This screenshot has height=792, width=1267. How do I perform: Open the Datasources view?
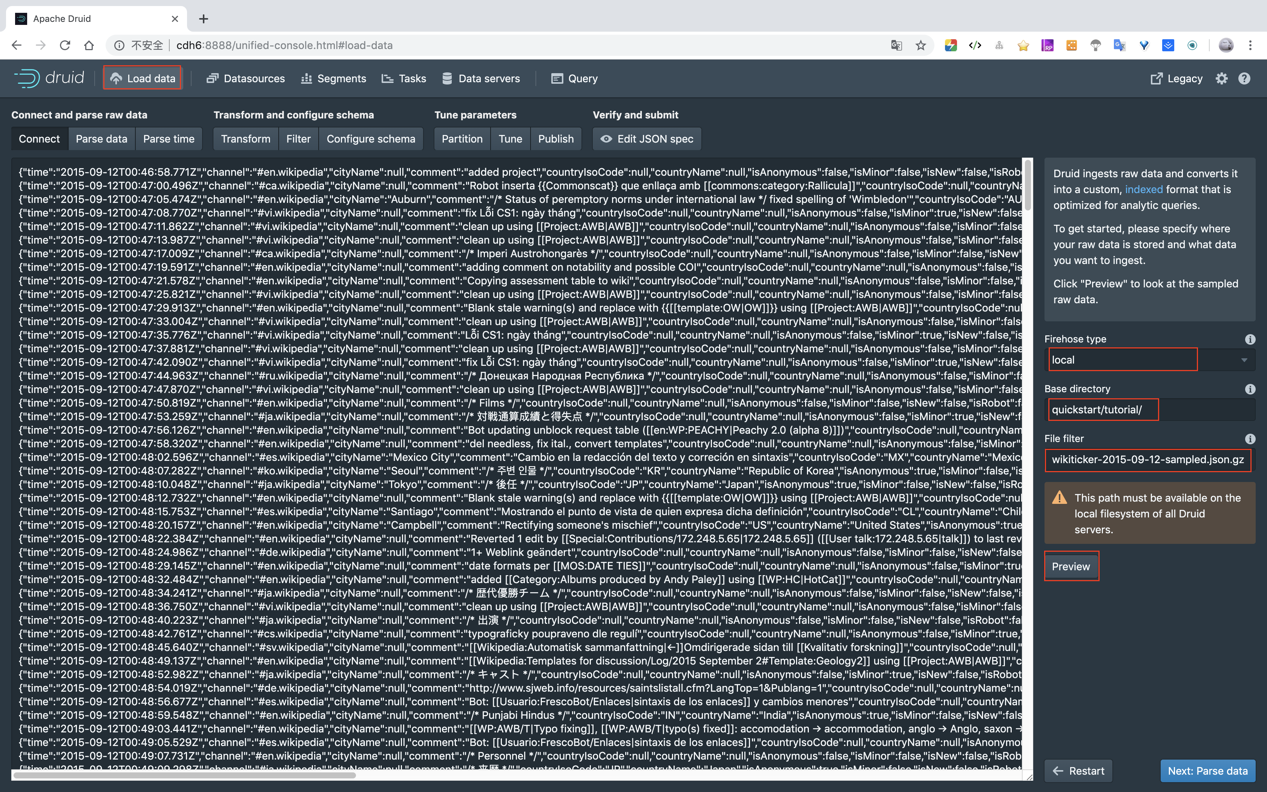[x=245, y=78]
